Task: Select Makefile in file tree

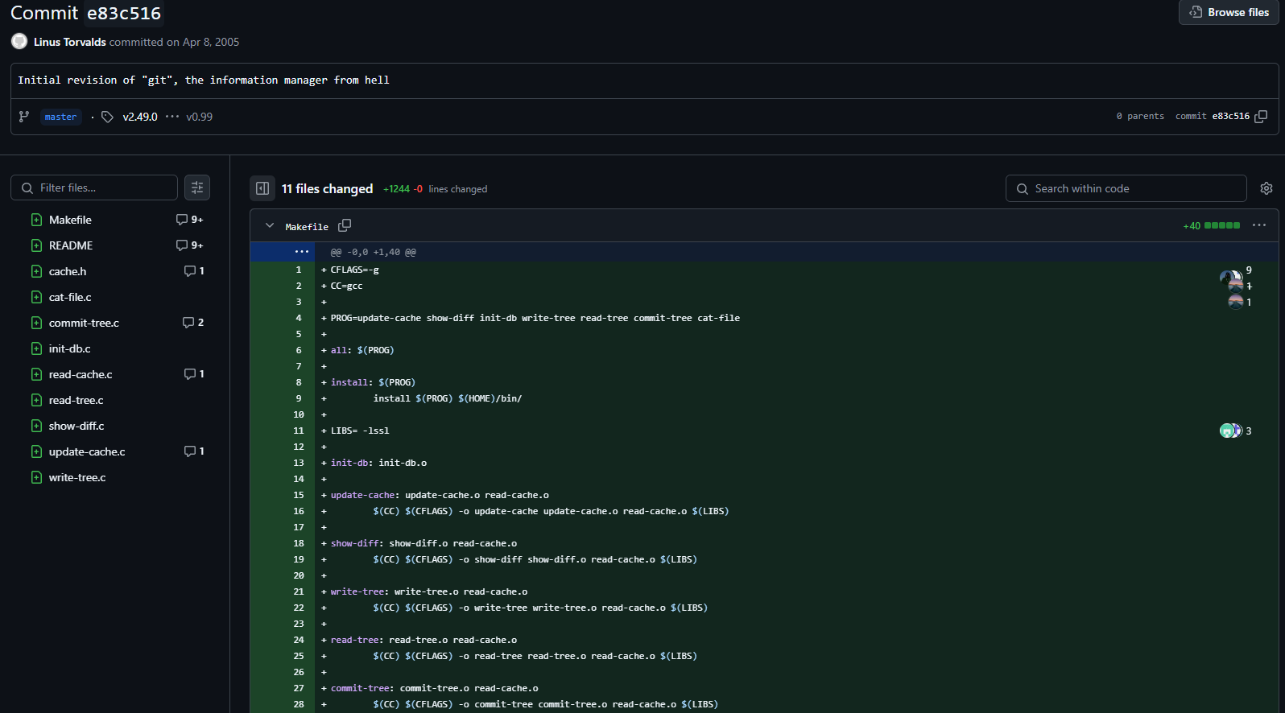Action: pyautogui.click(x=70, y=220)
